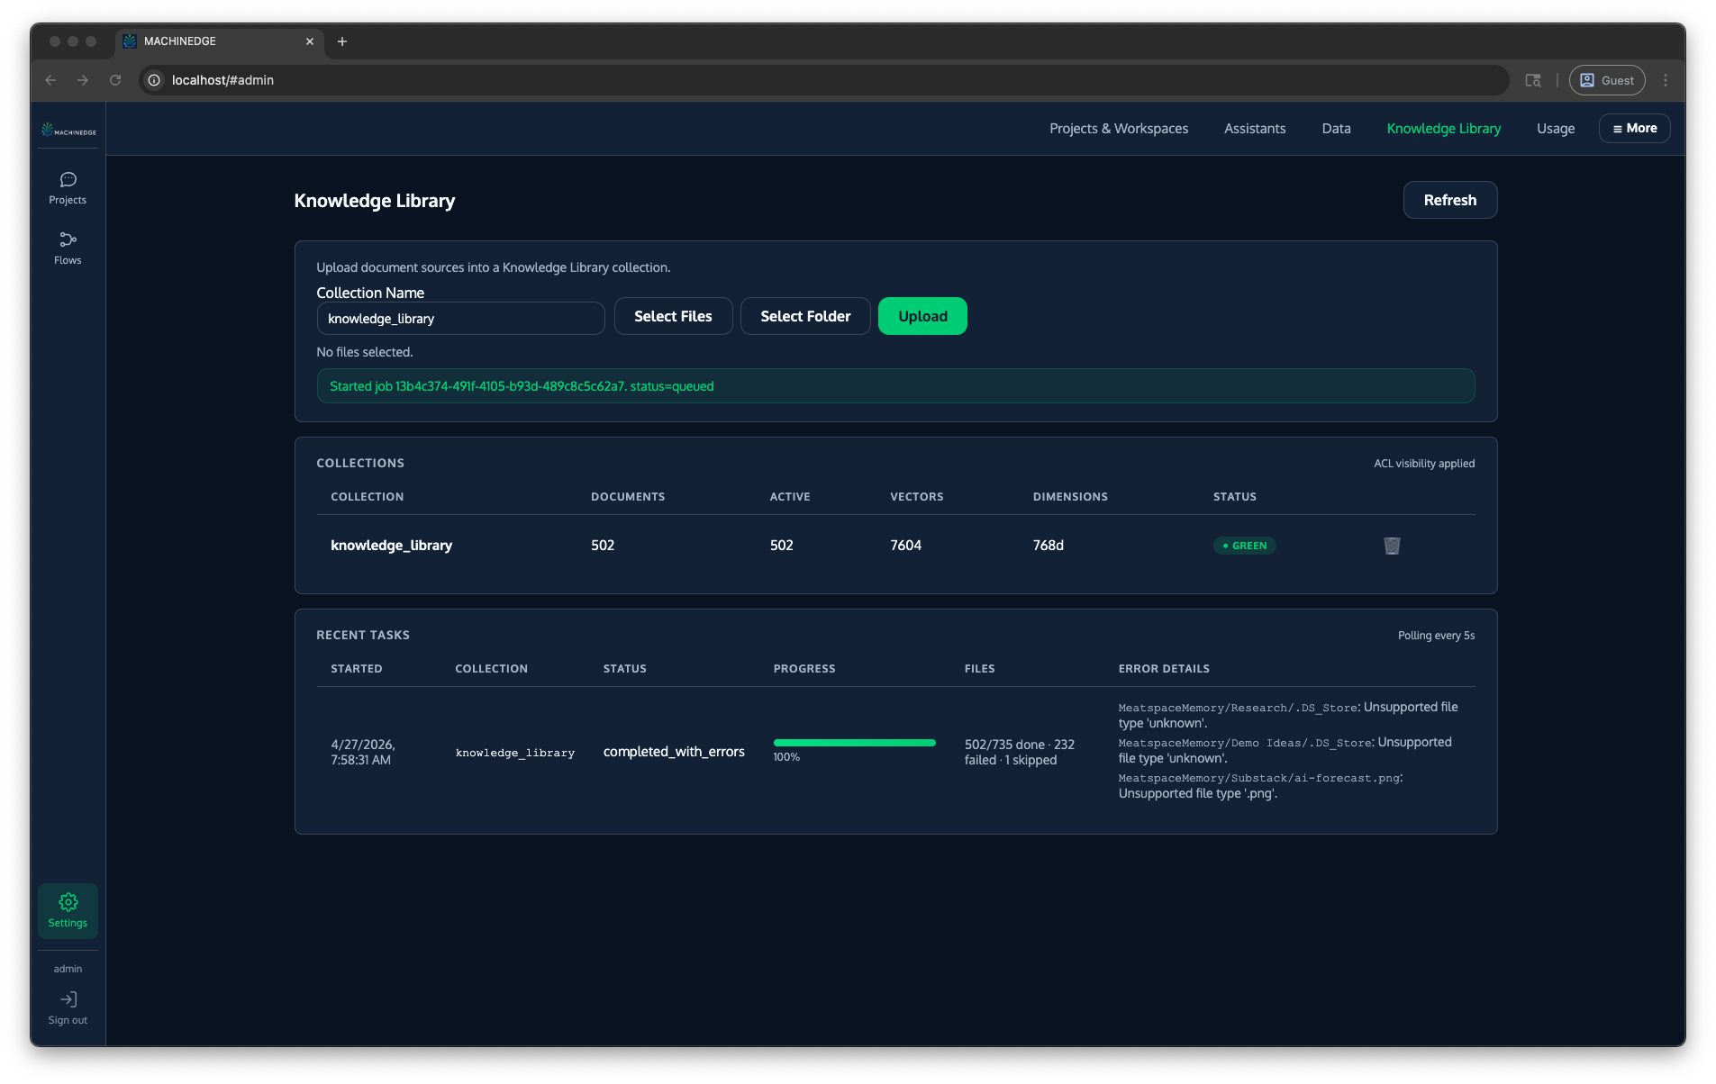Switch to the Assistants tab

1255,129
